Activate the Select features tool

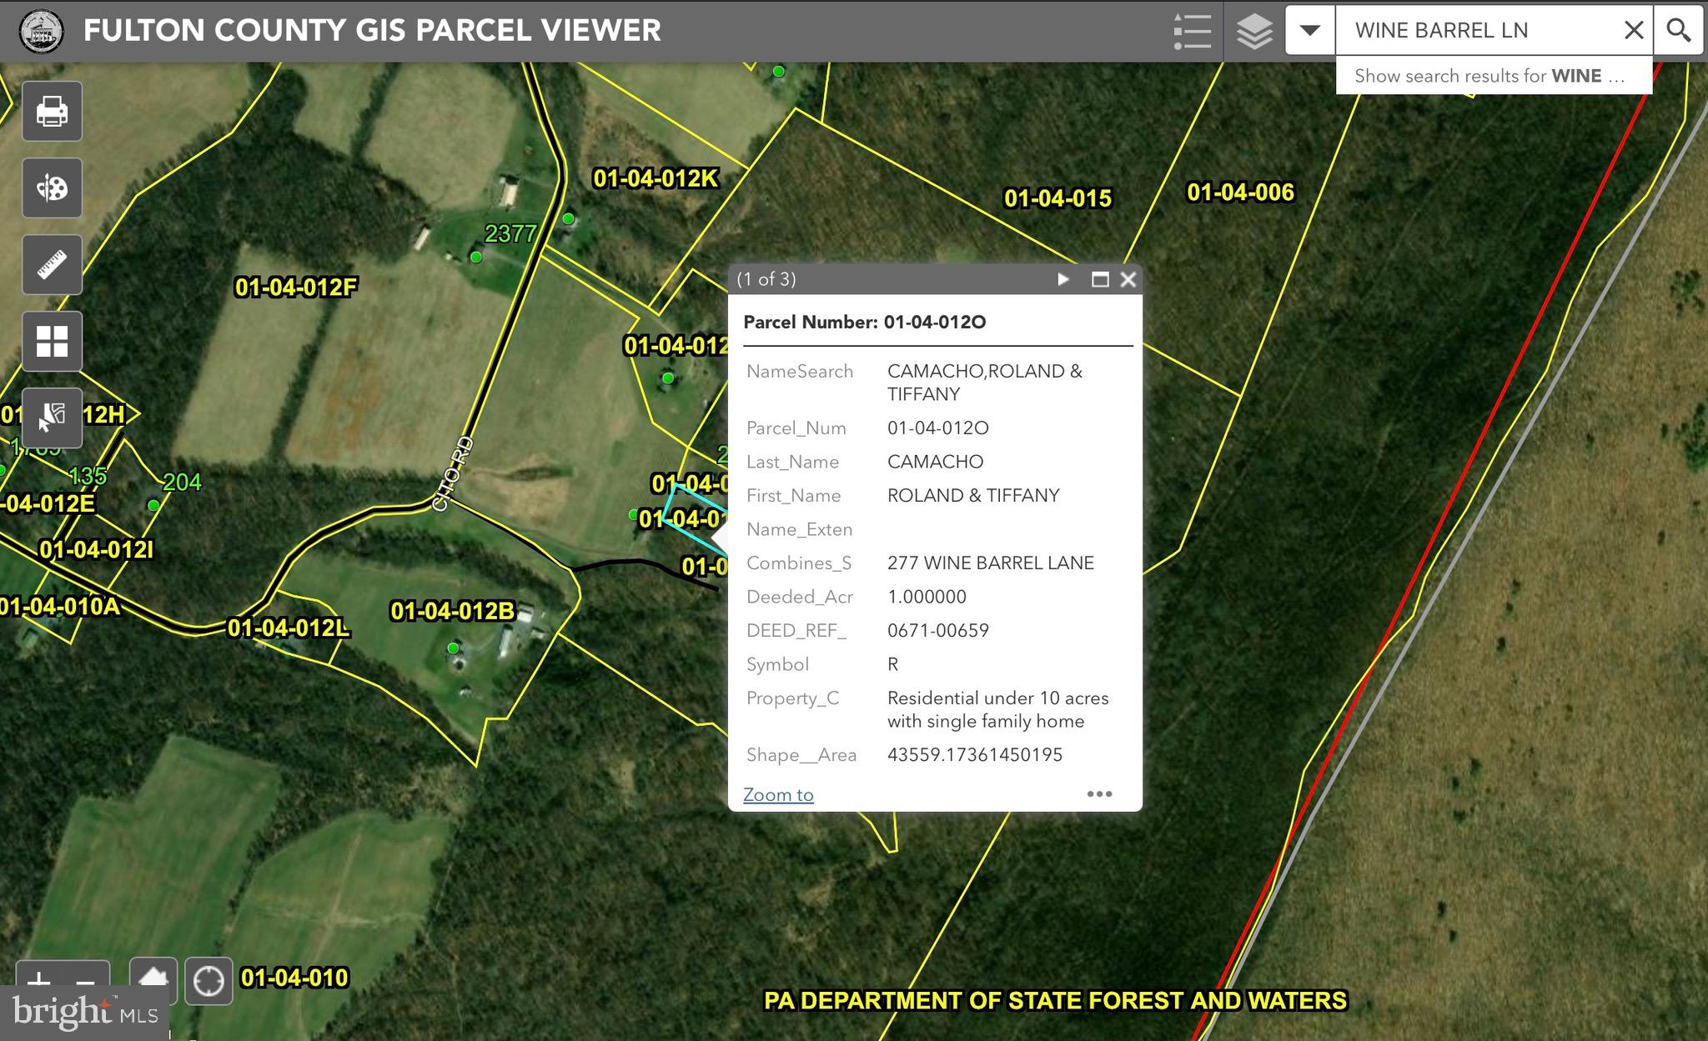tap(52, 417)
